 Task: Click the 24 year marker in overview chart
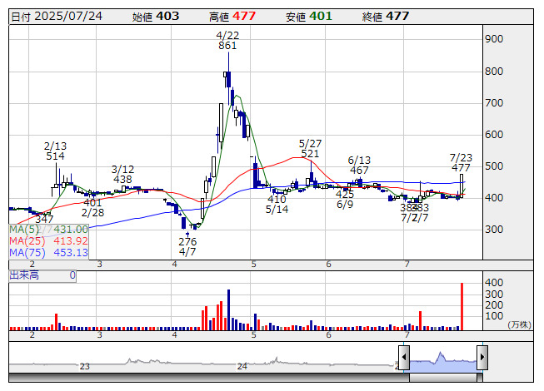[x=242, y=366]
